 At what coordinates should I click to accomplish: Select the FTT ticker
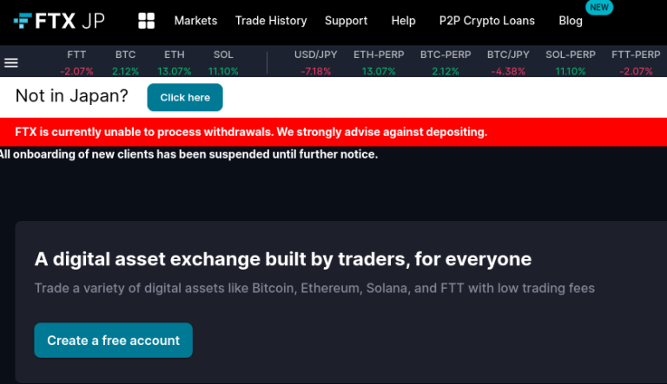[x=76, y=62]
